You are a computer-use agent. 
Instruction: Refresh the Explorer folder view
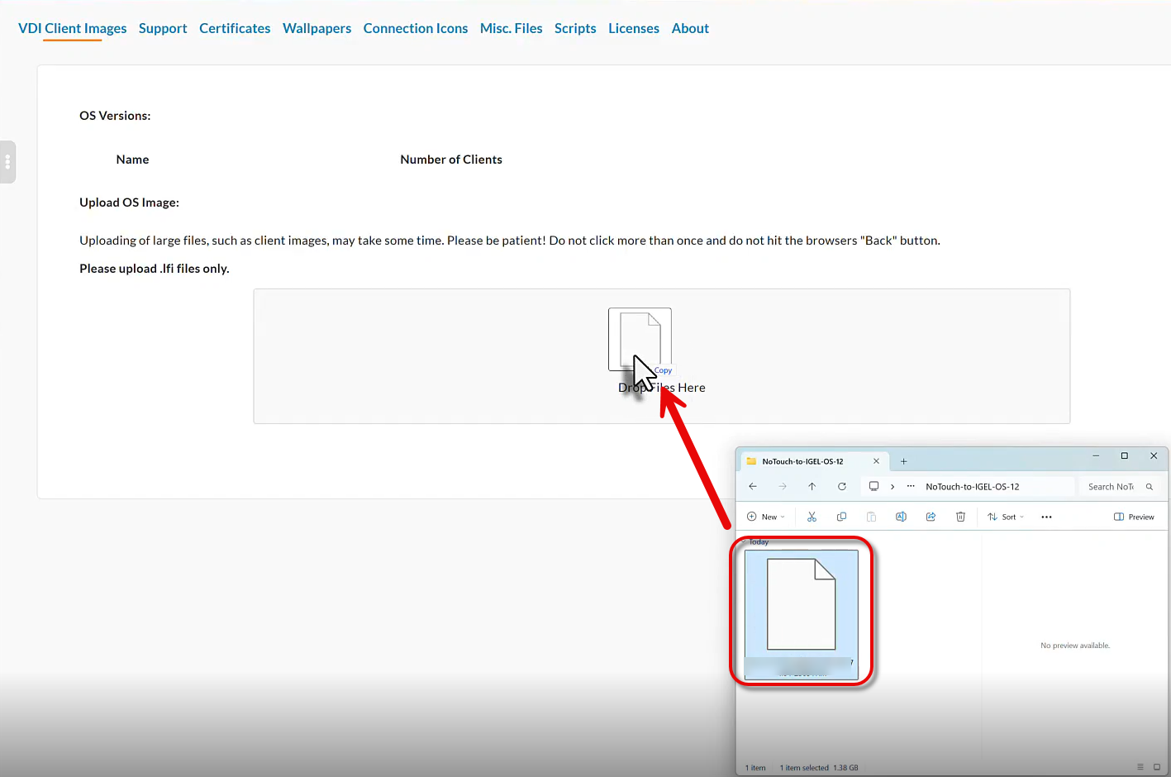(x=841, y=487)
